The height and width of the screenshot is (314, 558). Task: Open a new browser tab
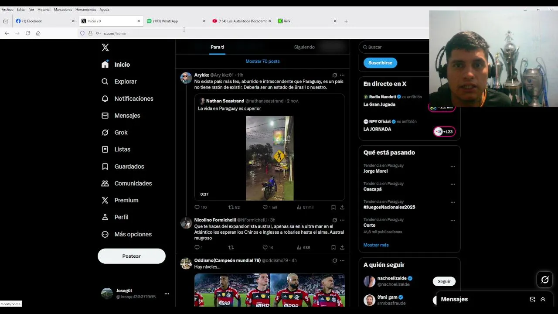point(346,21)
